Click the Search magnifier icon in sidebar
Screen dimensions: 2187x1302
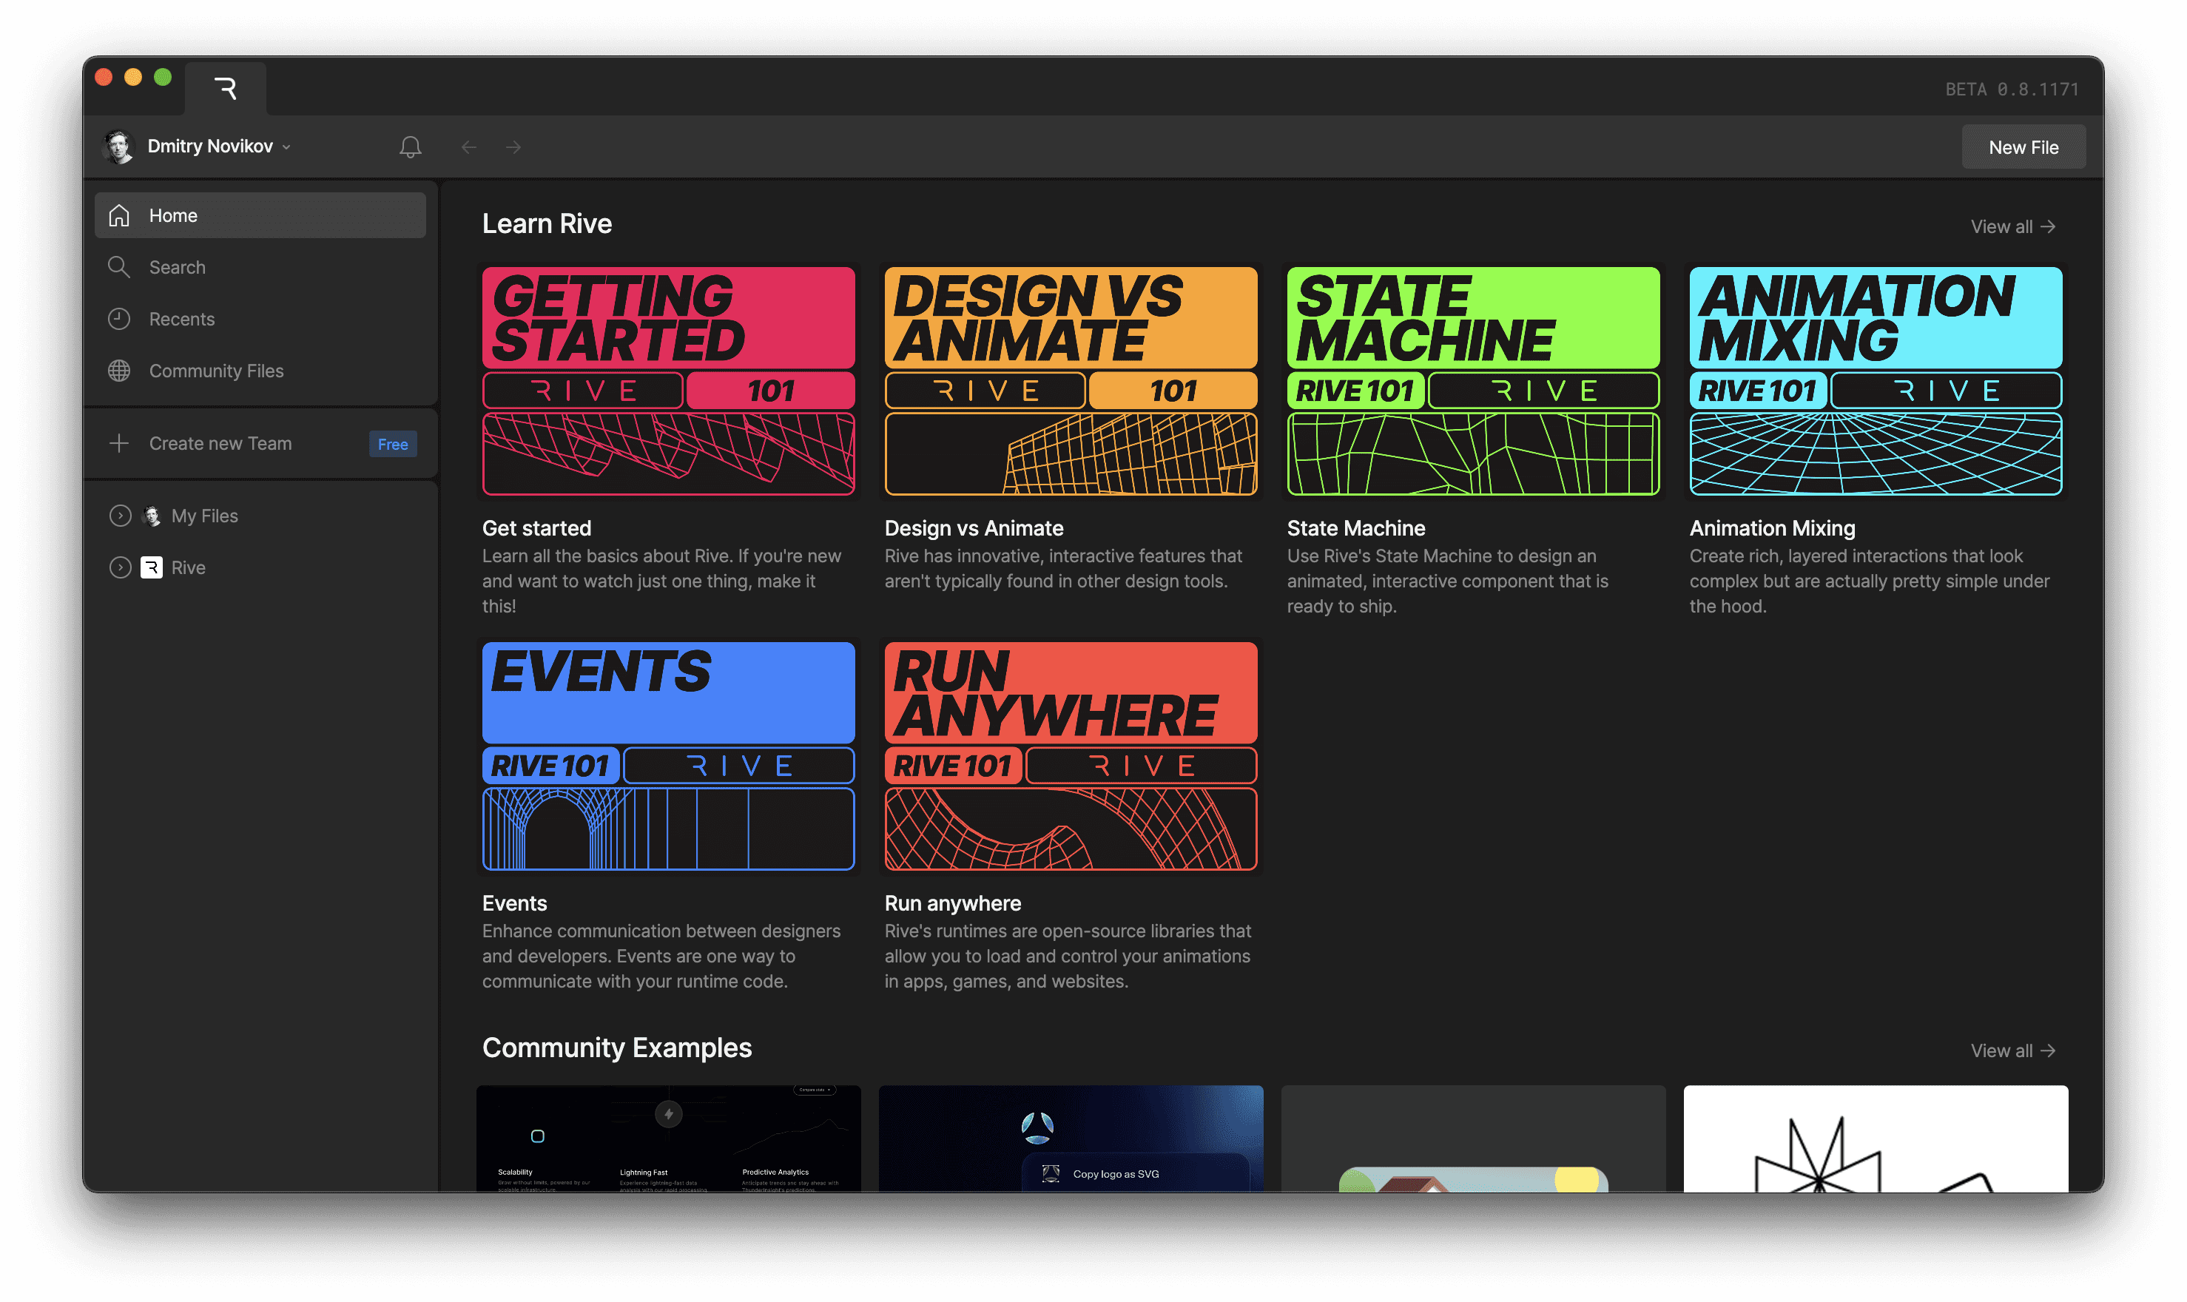(x=118, y=267)
